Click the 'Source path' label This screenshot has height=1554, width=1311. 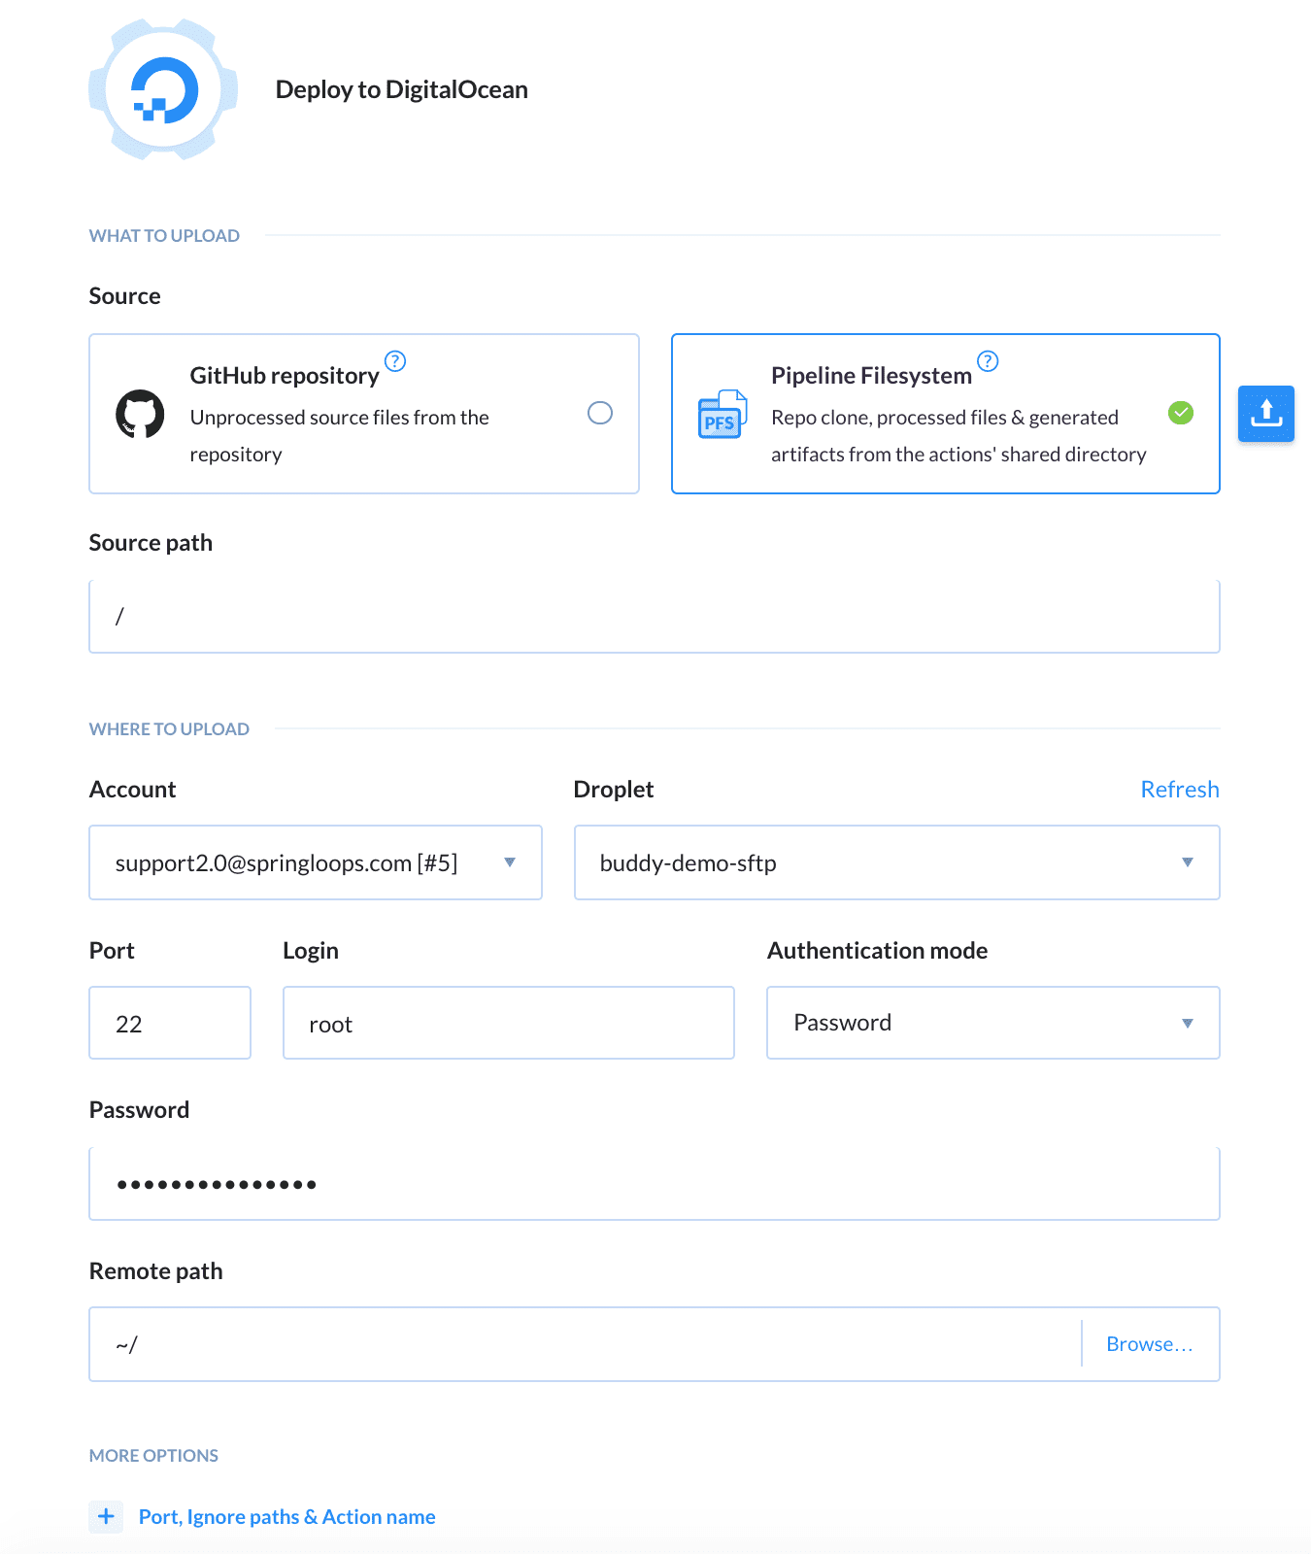[151, 542]
